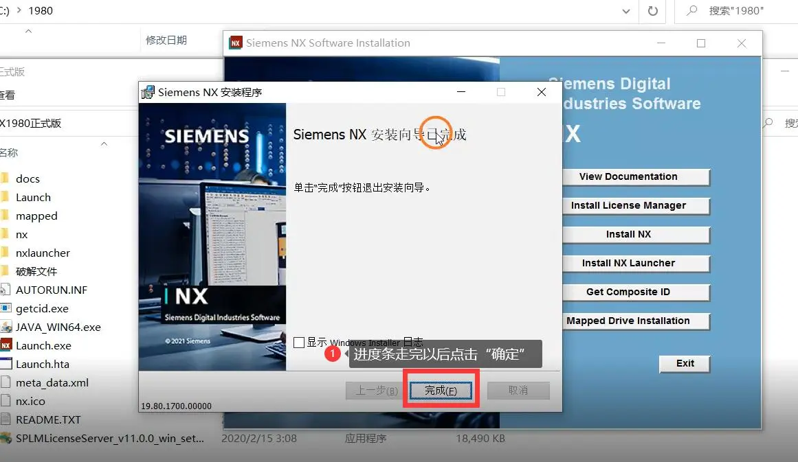Select the file icon beside Launch.hta
798x462 pixels.
point(5,364)
